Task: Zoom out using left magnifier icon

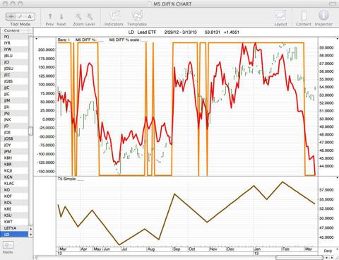Action: coord(78,16)
